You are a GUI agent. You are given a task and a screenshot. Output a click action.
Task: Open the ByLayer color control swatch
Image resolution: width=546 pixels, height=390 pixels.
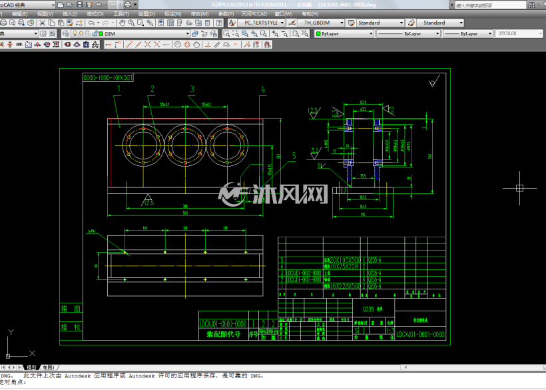(x=344, y=33)
